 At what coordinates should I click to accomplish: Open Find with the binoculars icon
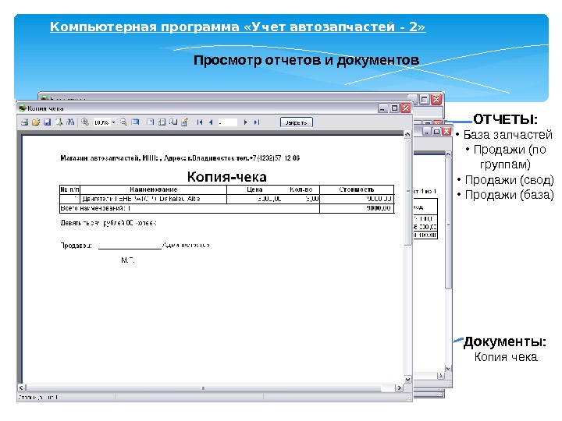70,122
